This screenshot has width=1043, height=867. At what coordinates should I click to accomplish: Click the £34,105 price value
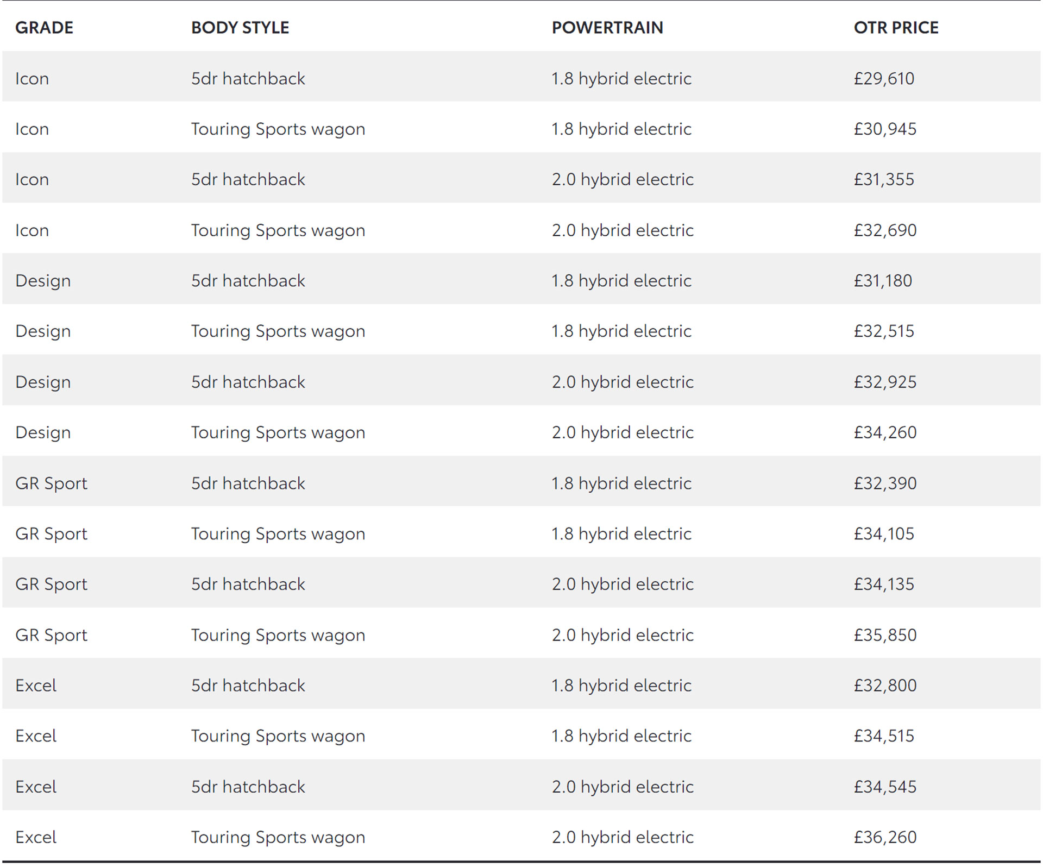coord(884,534)
